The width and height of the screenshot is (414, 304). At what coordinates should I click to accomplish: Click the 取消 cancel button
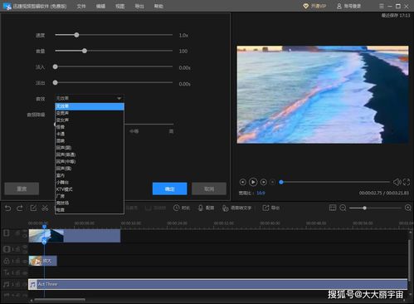209,189
